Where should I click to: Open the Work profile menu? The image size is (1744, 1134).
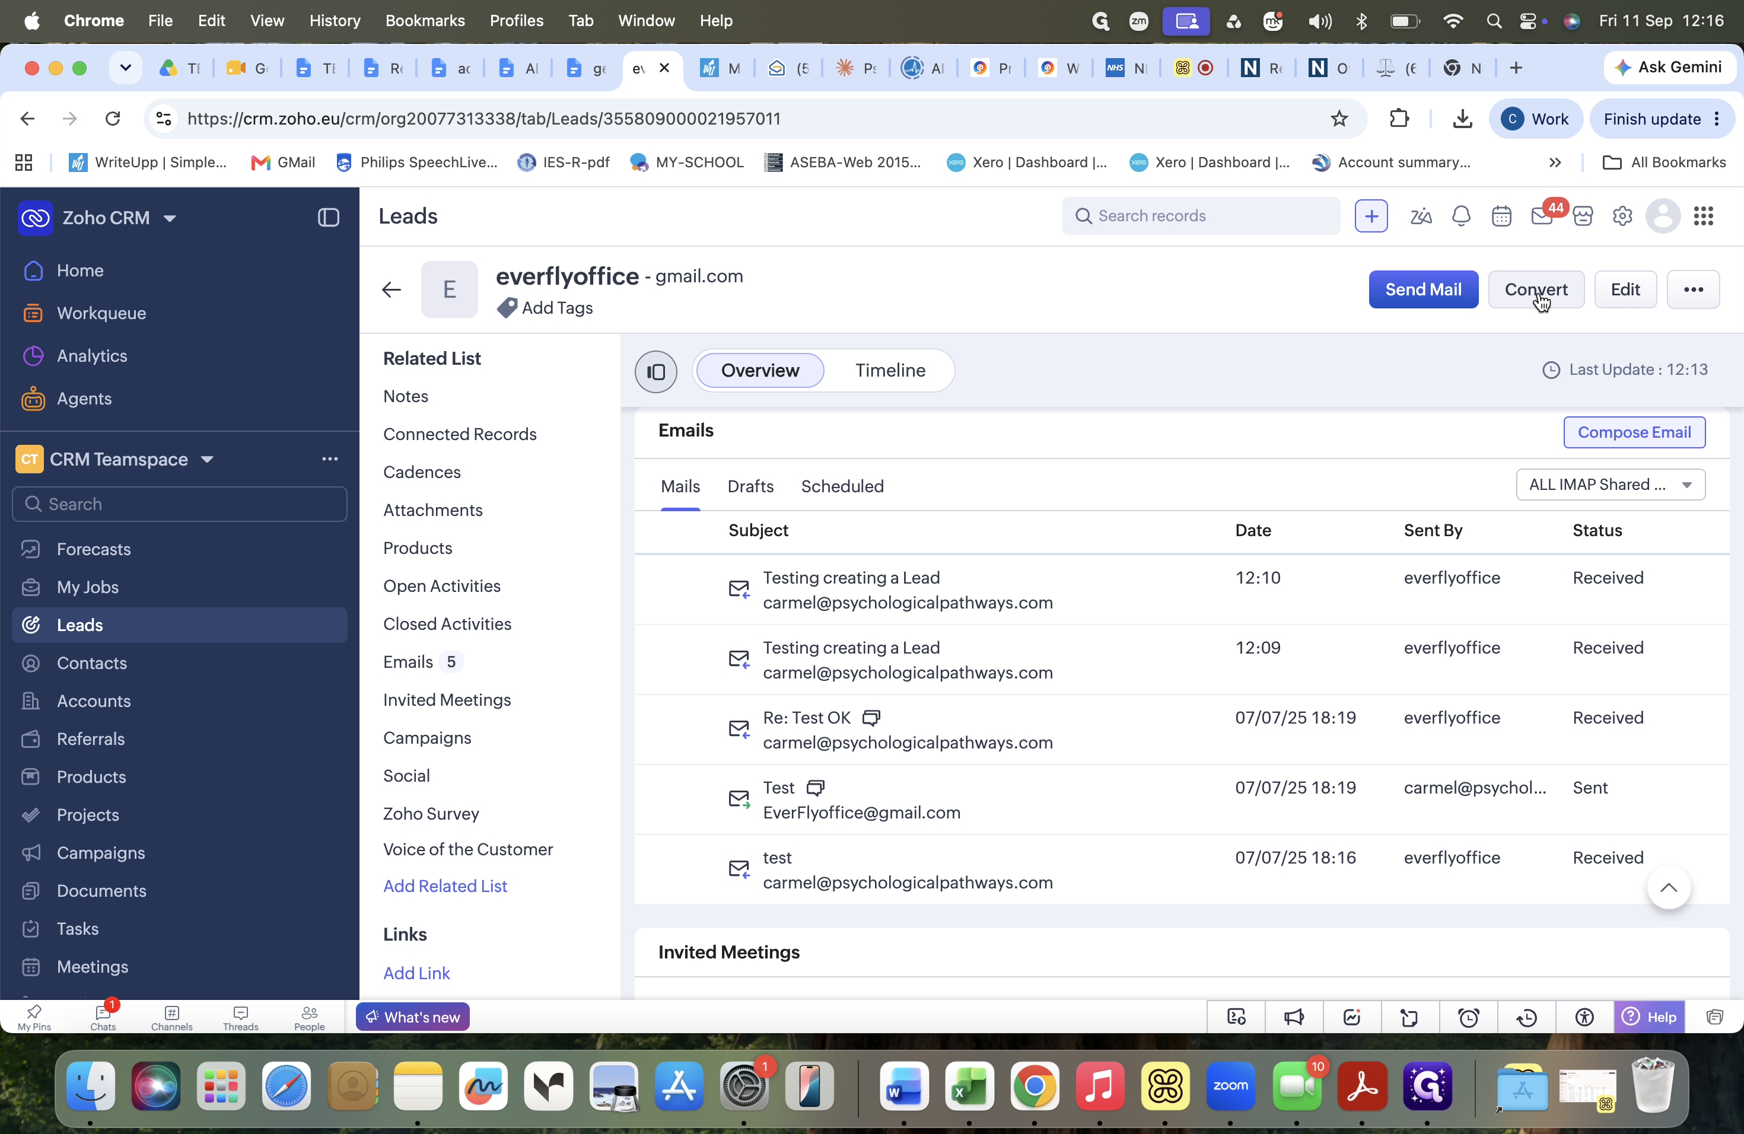(1536, 119)
